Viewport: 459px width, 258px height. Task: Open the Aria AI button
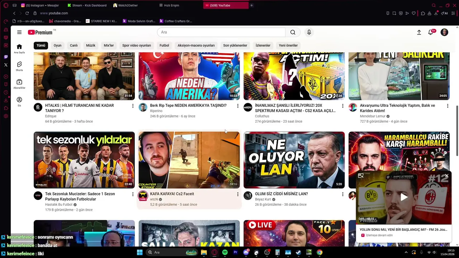click(445, 13)
